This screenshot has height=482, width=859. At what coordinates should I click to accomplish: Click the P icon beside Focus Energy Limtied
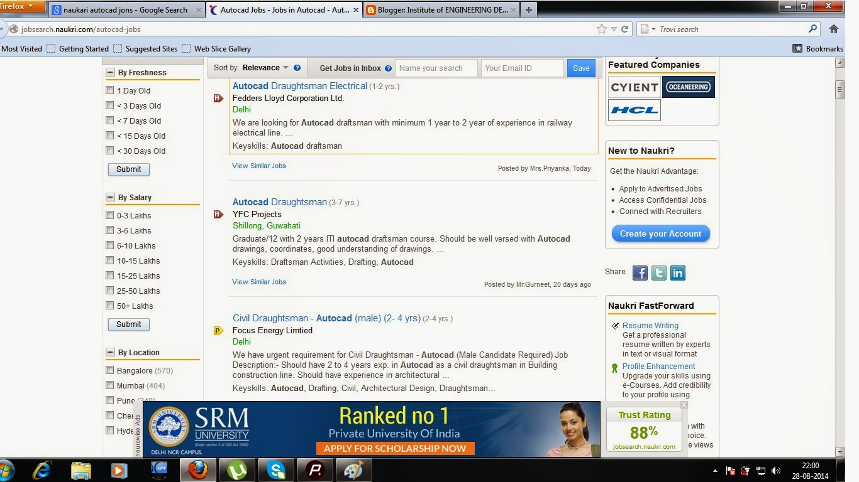click(218, 331)
